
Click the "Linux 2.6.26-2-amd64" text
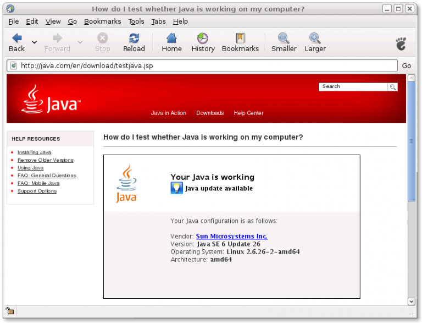tap(263, 252)
